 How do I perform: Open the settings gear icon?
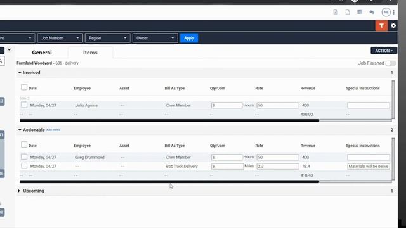click(393, 25)
